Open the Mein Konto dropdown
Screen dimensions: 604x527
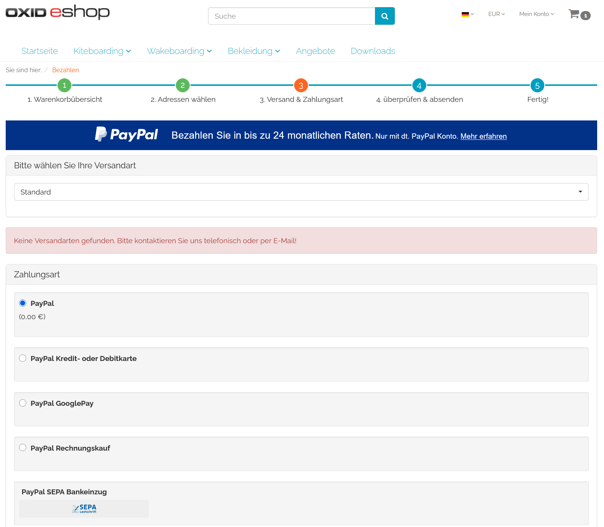point(536,14)
